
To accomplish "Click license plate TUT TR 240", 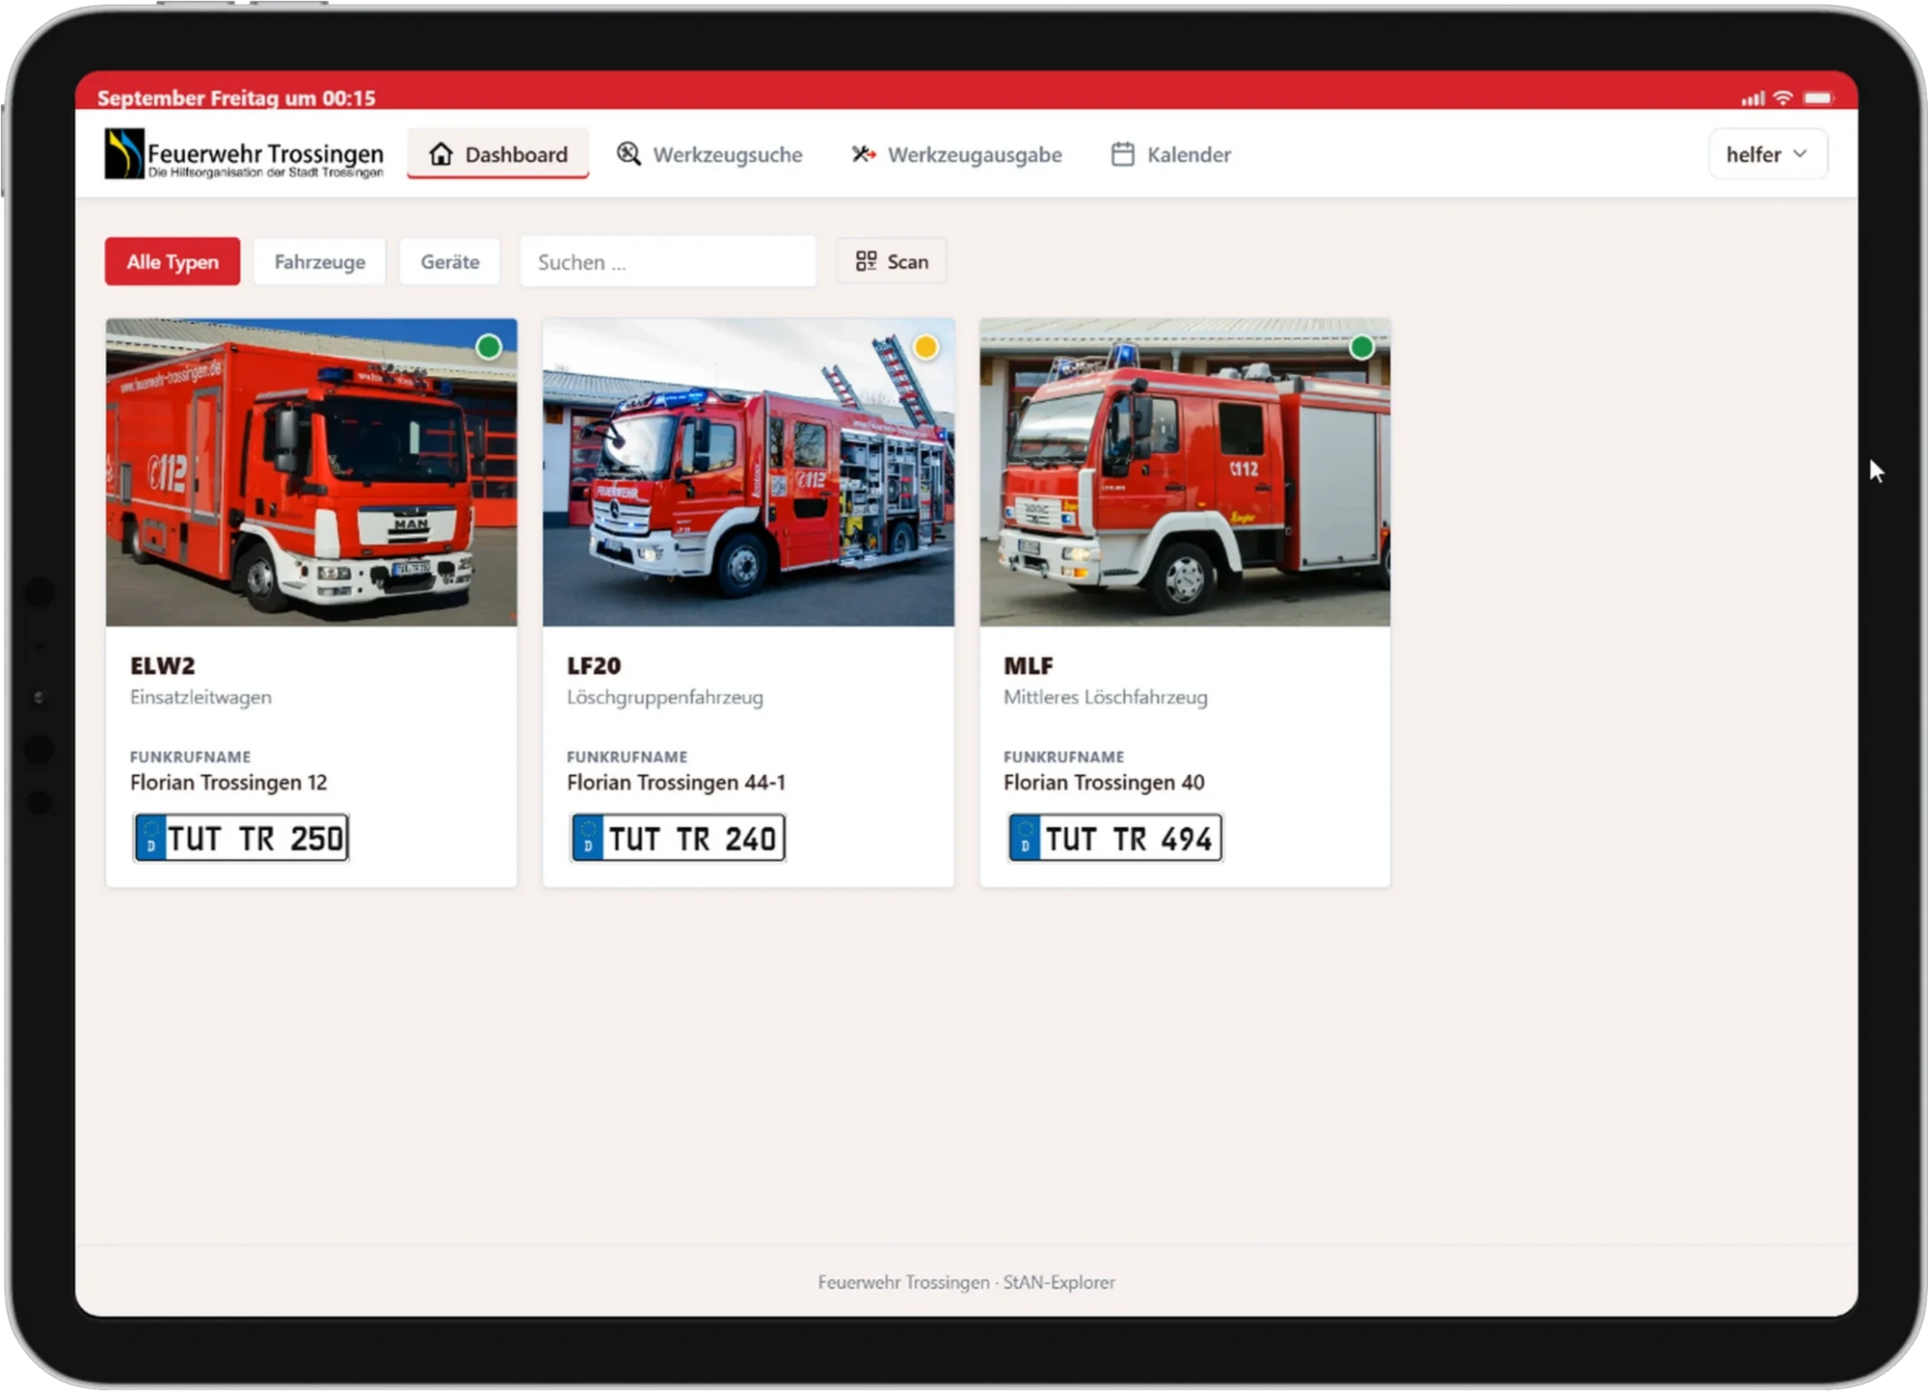I will (x=678, y=838).
